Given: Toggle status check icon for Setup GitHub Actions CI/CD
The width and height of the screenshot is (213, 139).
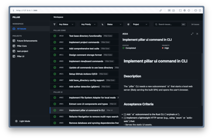Looking at the screenshot, I should click(55, 74).
